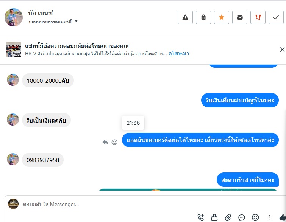The height and width of the screenshot is (222, 286).
Task: Click the Baht payment request icon
Action: click(269, 217)
